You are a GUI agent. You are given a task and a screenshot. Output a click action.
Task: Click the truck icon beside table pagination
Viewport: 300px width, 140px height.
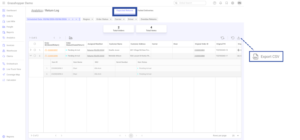tap(71, 38)
